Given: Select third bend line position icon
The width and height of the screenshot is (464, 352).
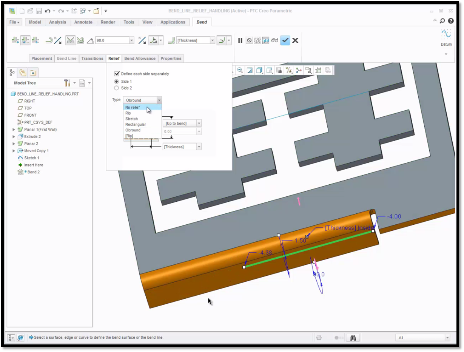Looking at the screenshot, I should click(x=35, y=40).
